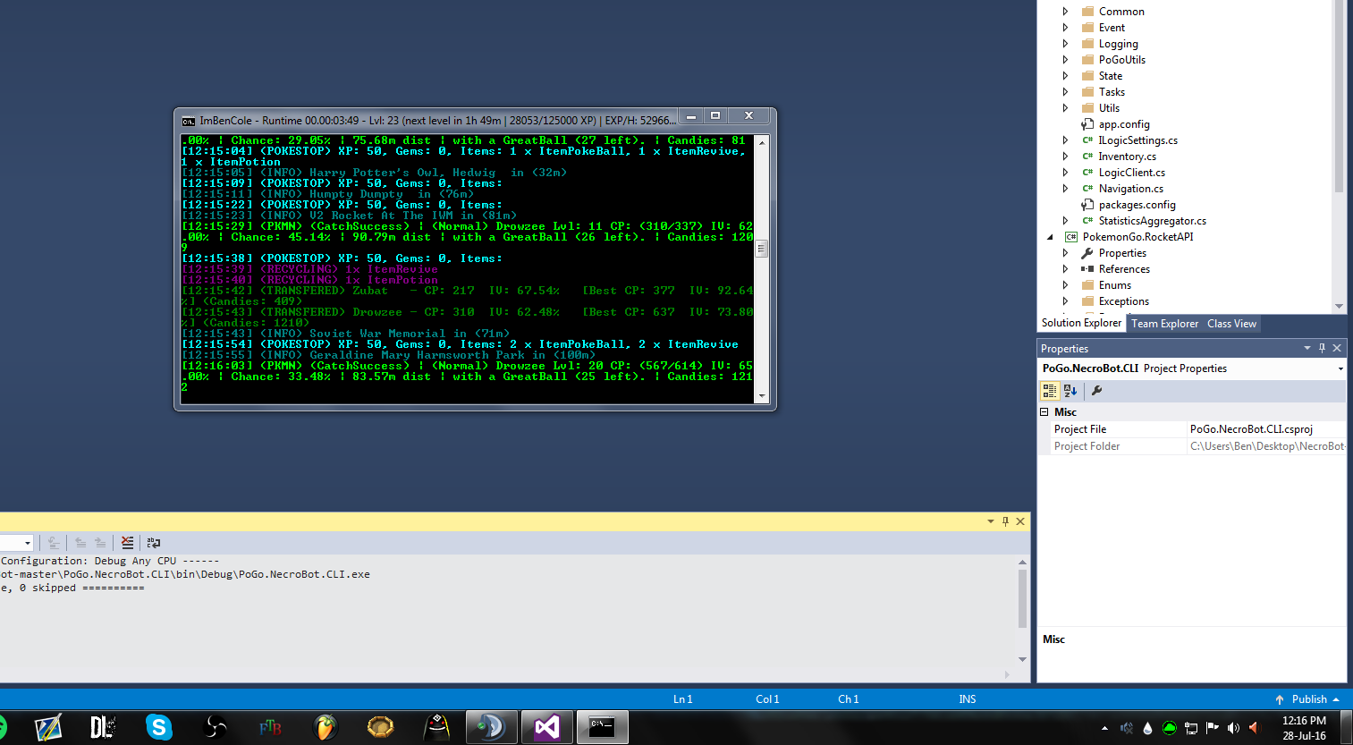Click the green cloud tray icon

coord(1169,728)
